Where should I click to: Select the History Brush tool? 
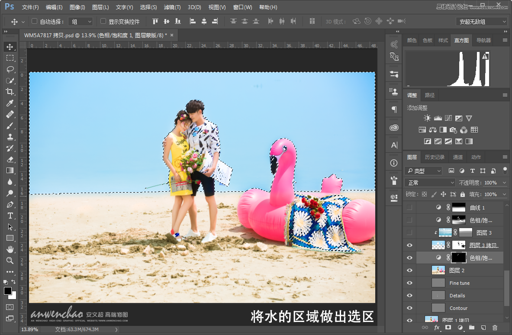coord(10,148)
